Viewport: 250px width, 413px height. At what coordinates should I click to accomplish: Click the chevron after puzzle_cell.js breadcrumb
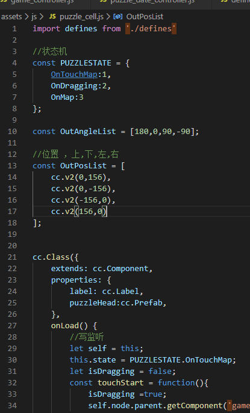click(108, 17)
